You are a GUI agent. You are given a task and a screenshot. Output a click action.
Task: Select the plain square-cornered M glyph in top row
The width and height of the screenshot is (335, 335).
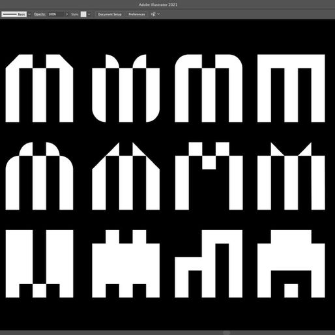pyautogui.click(x=291, y=88)
